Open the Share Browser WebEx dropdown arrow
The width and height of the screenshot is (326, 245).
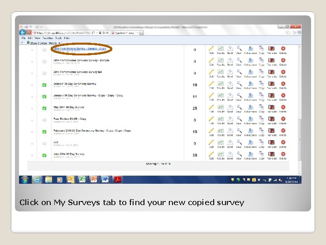tap(59, 43)
